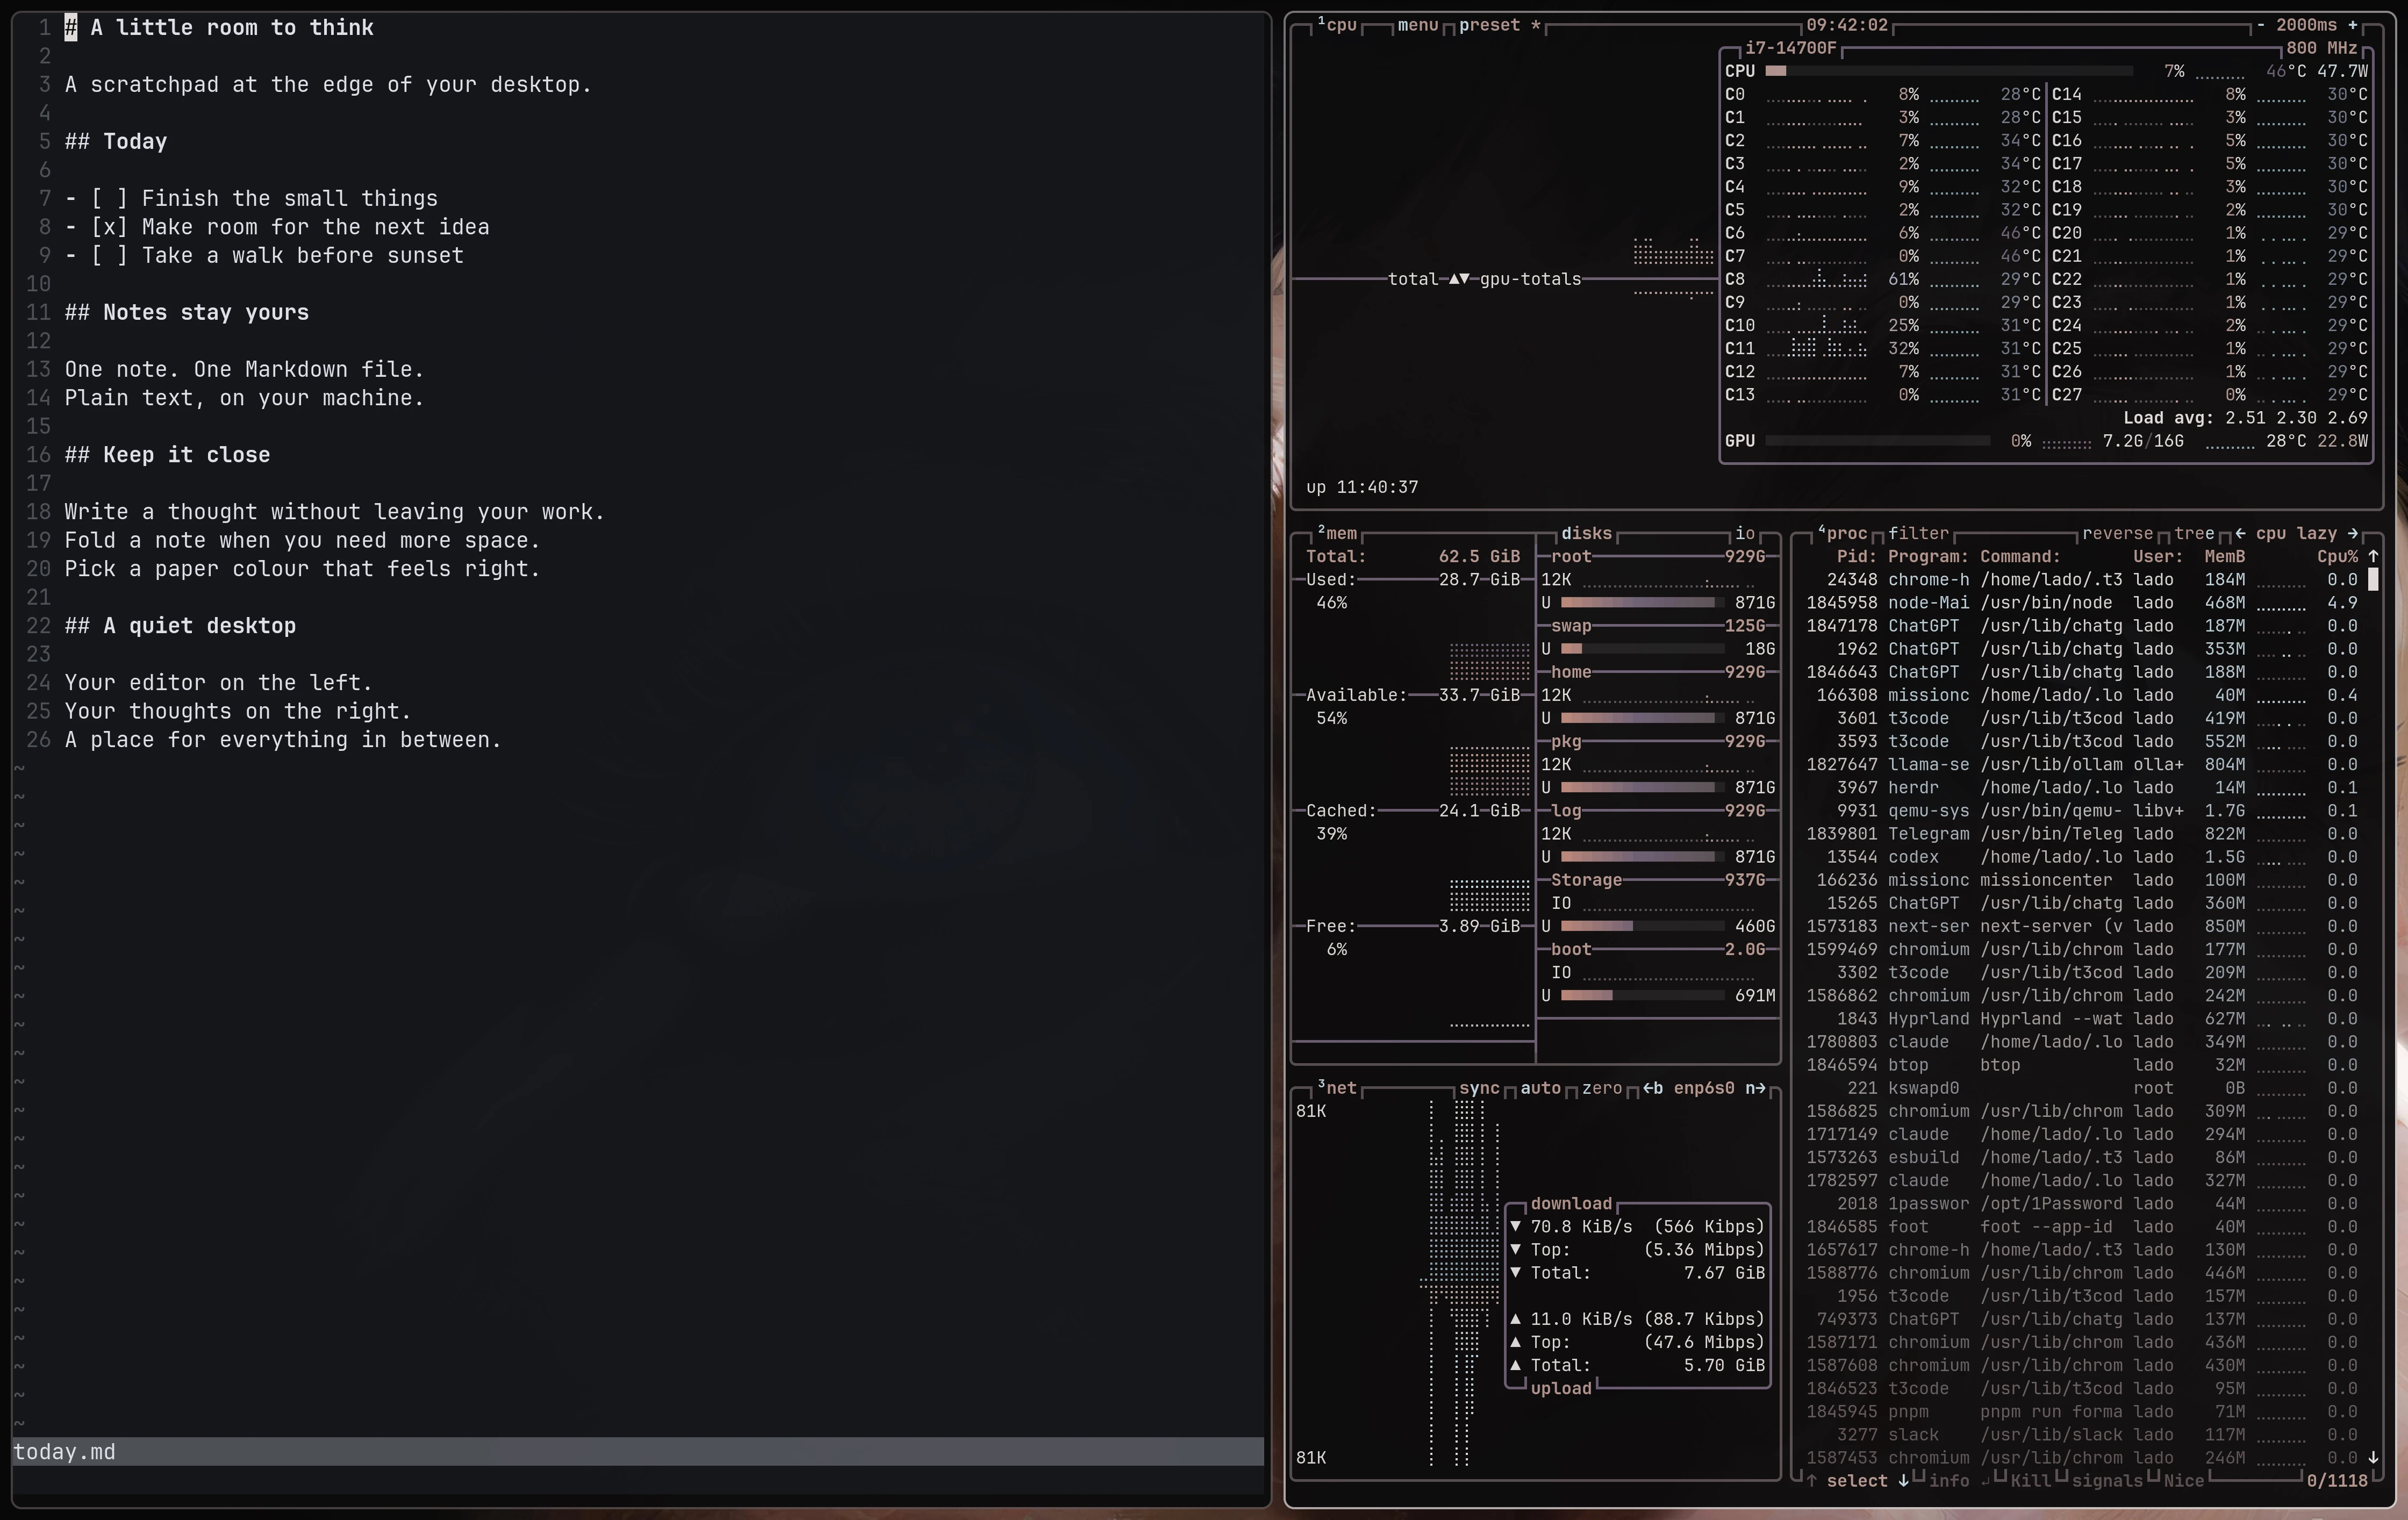Viewport: 2408px width, 1520px height.
Task: Increase update interval with plus button
Action: tap(2352, 25)
